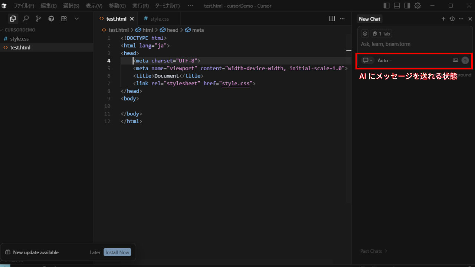Expand the additional views chevron in activity bar
Viewport: 475px width, 267px height.
76,19
